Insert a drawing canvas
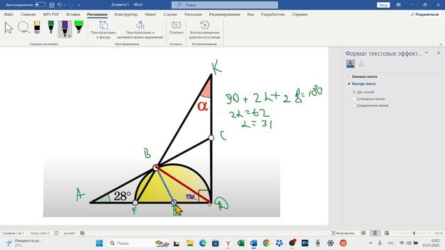The width and height of the screenshot is (445, 250). (x=176, y=28)
